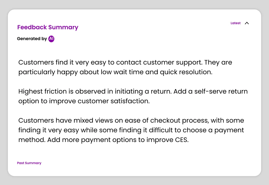Click the paragraph about contacting customer support
This screenshot has height=185, width=269.
pos(125,67)
